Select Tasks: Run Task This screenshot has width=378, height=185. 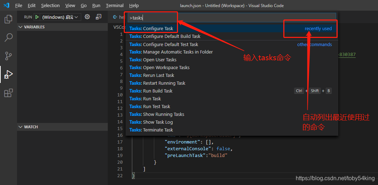coord(232,99)
